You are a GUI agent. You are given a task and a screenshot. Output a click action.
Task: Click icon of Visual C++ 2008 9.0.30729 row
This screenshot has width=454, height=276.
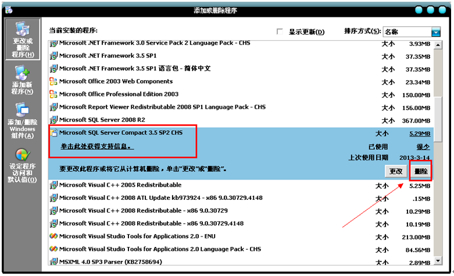pos(53,210)
